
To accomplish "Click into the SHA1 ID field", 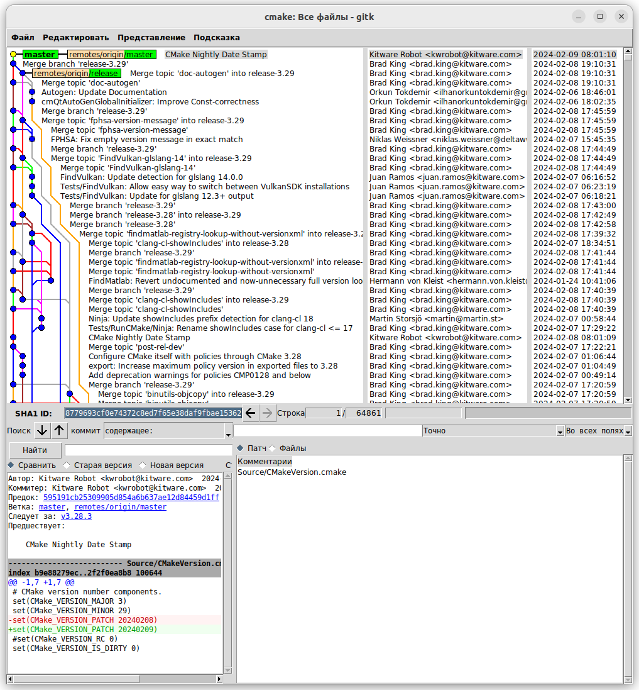I will [x=153, y=413].
